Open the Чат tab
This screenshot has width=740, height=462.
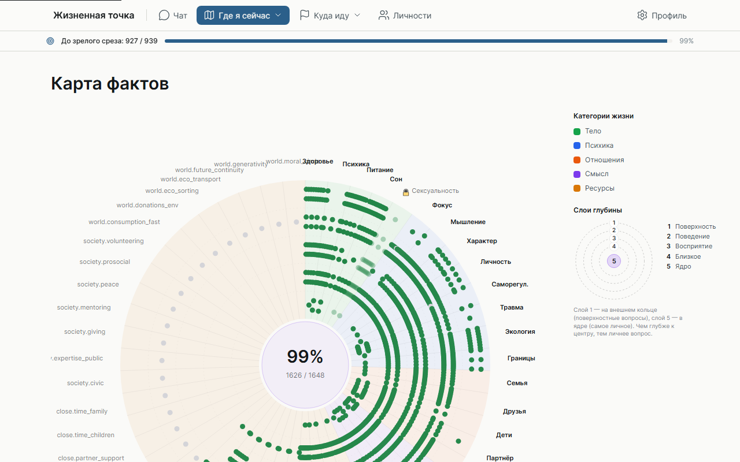pos(173,16)
